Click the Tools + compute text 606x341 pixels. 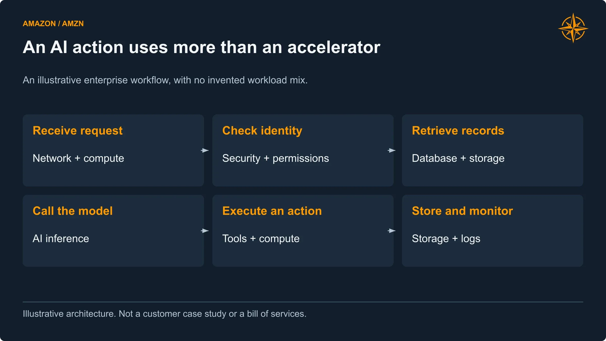point(261,239)
